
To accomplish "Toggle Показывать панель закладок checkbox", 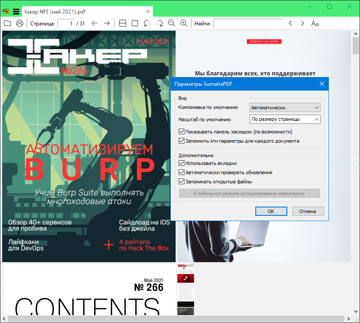I will 181,132.
